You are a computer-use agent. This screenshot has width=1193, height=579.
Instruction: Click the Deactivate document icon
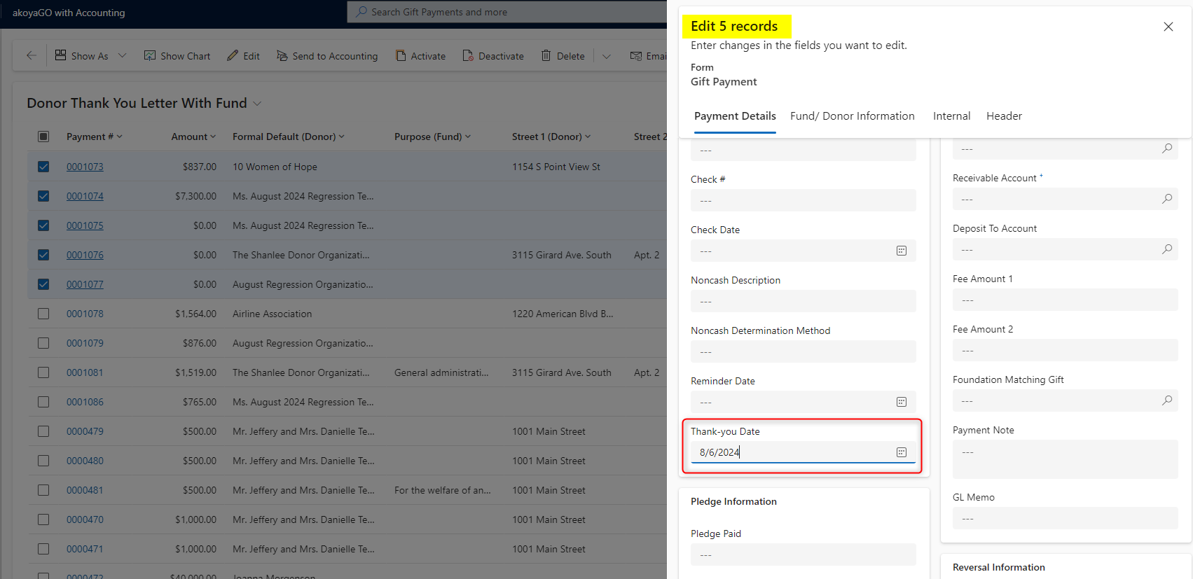click(468, 55)
